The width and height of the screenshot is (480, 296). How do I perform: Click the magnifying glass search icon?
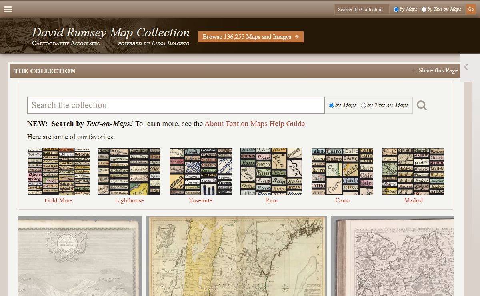pyautogui.click(x=422, y=106)
